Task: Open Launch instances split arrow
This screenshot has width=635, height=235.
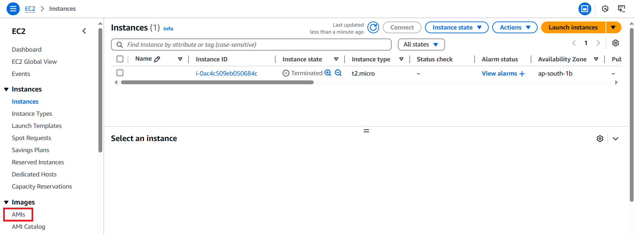Action: click(614, 27)
